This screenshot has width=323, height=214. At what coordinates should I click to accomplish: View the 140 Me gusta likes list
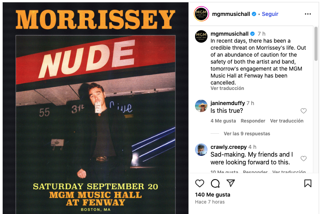pyautogui.click(x=212, y=195)
